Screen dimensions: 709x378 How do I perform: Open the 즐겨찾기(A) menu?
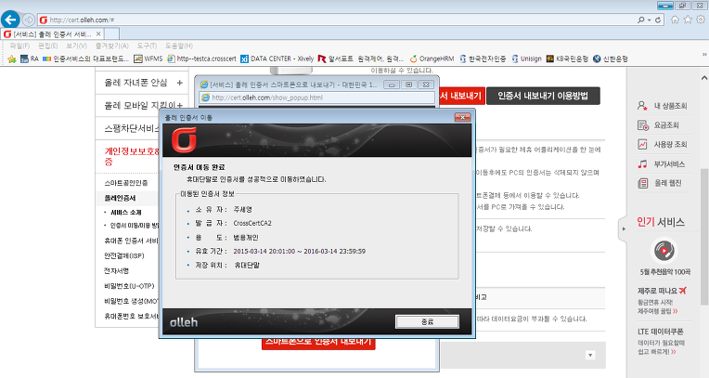111,46
